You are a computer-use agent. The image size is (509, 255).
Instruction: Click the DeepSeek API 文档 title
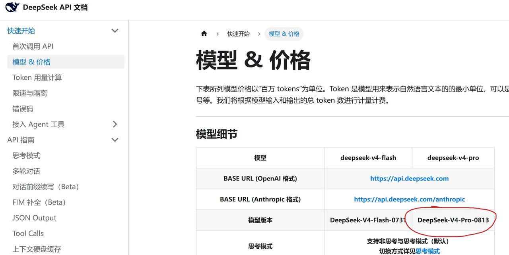[55, 7]
